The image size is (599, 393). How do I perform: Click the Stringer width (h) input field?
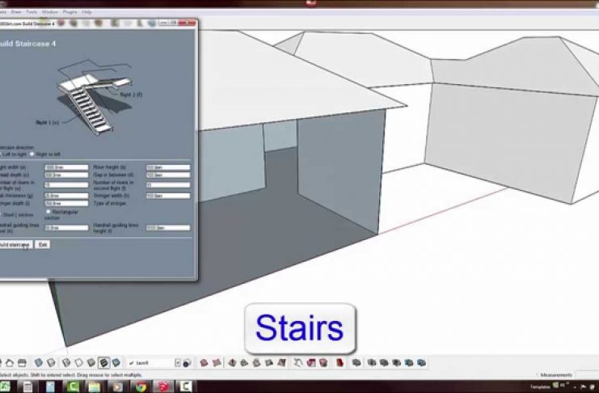click(x=167, y=196)
